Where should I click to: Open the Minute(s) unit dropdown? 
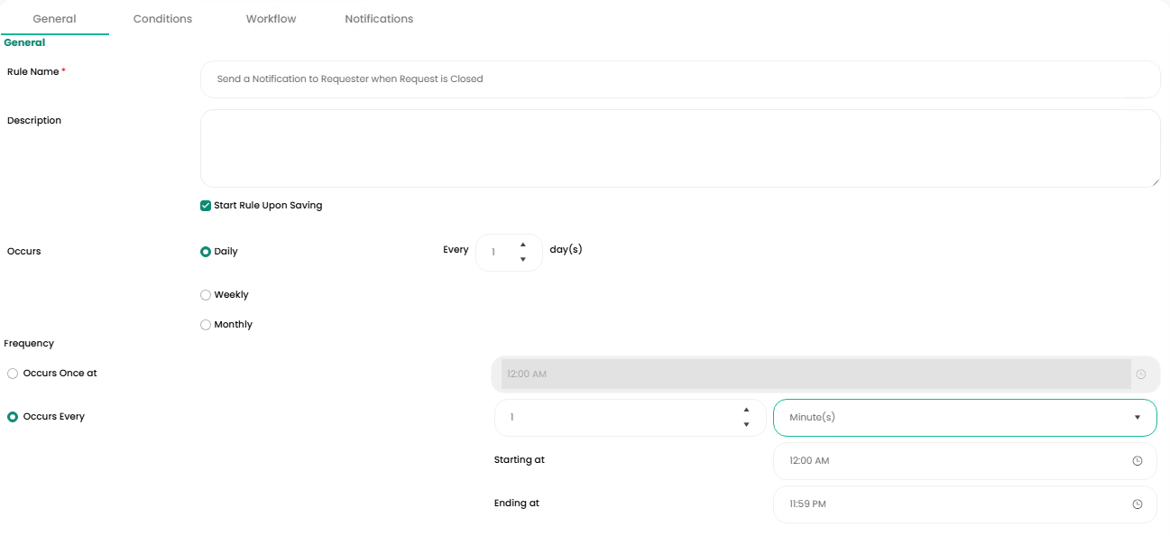[x=963, y=418]
